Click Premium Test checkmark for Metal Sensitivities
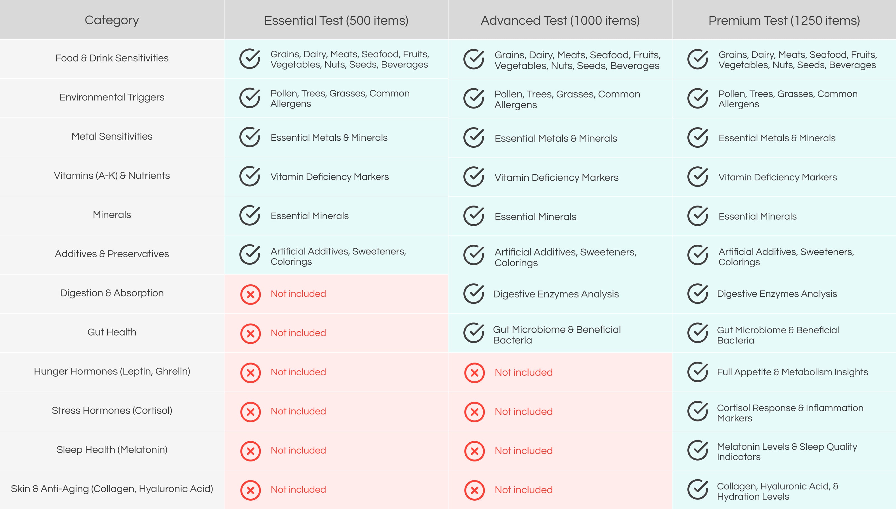Screen dimensions: 896x509 (697, 137)
